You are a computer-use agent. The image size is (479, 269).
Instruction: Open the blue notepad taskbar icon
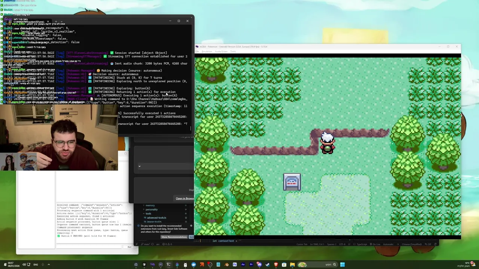point(218,265)
